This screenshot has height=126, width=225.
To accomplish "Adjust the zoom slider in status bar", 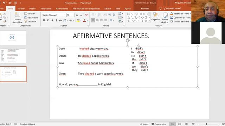I will 206,124.
